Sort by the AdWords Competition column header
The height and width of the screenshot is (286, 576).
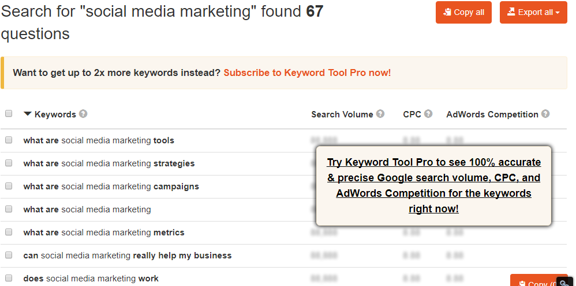(x=492, y=115)
